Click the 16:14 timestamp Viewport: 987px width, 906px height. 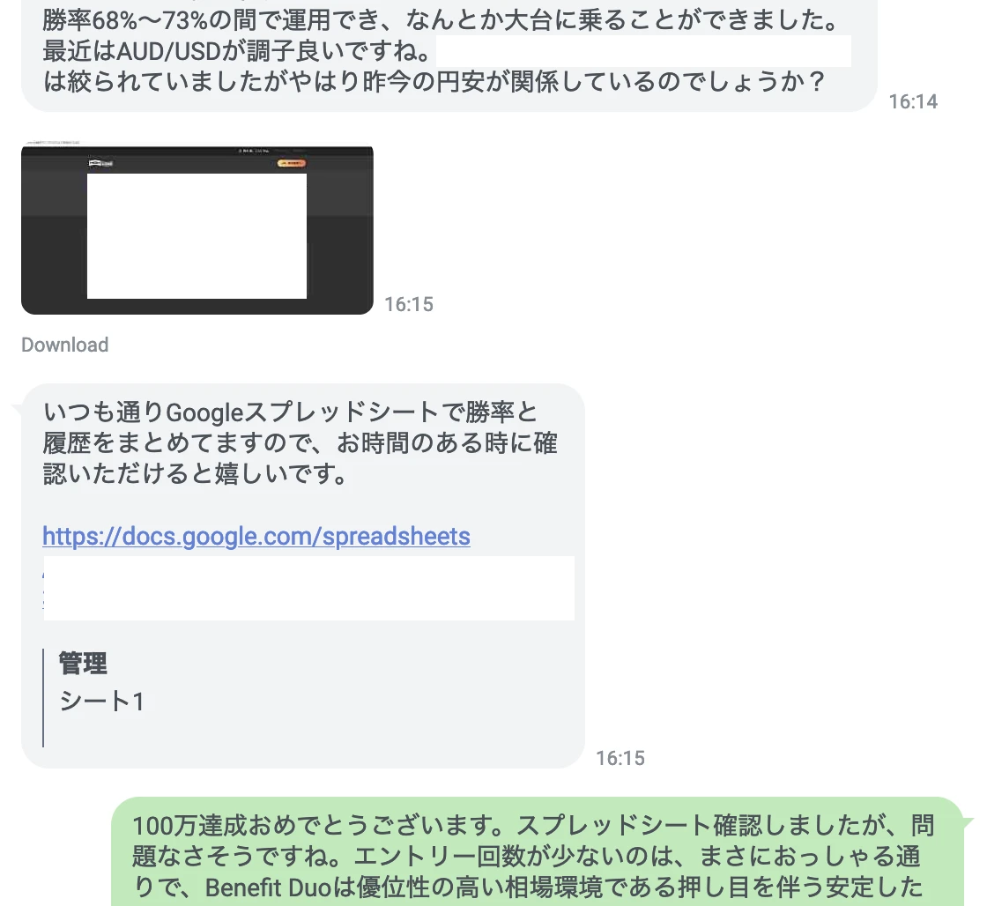coord(913,101)
